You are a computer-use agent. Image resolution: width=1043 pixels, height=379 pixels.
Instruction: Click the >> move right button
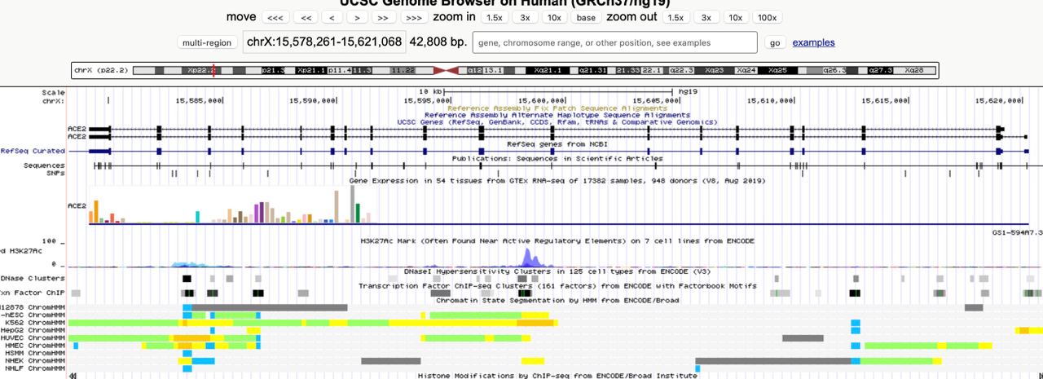384,17
